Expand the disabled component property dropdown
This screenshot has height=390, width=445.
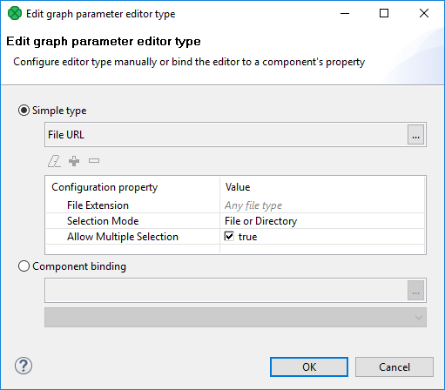tap(235, 318)
